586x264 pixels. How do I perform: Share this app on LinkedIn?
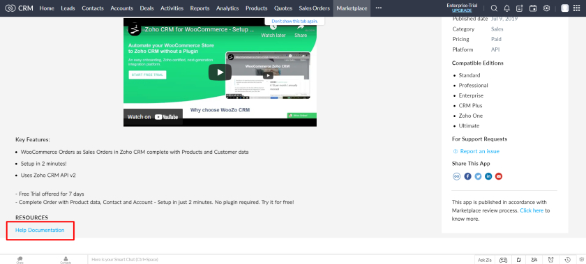click(x=488, y=176)
